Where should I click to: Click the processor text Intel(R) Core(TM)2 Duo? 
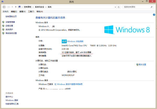point(74,46)
